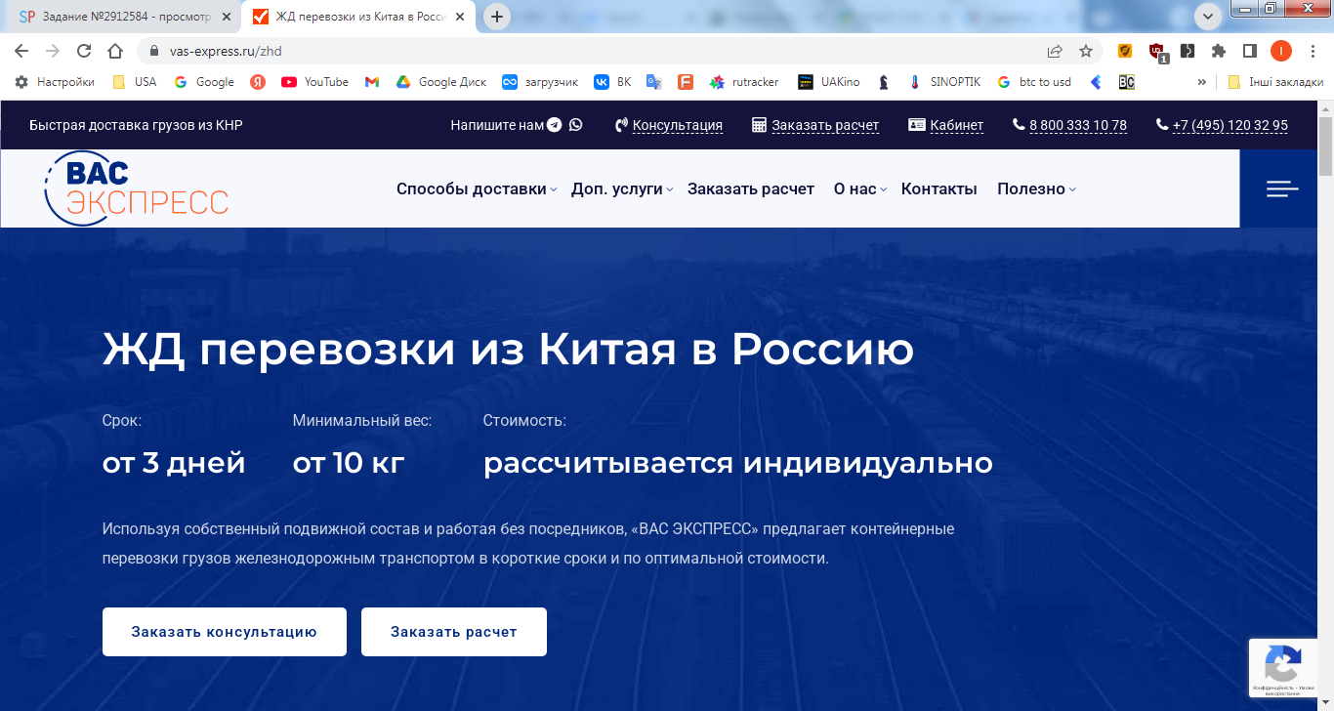This screenshot has height=711, width=1334.
Task: Open the lock site information icon
Action: click(152, 51)
